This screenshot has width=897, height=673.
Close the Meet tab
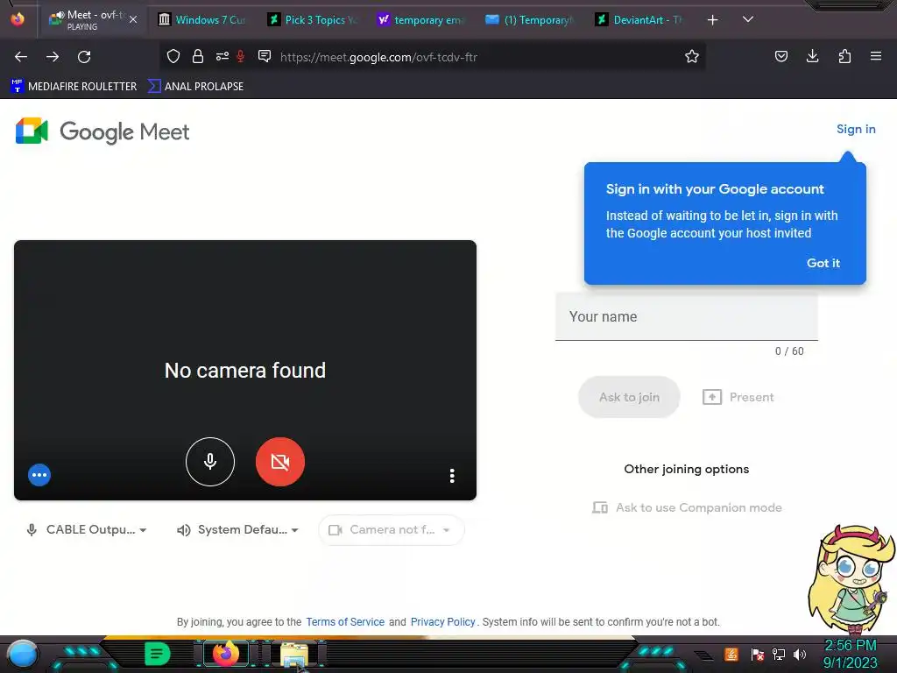point(133,19)
